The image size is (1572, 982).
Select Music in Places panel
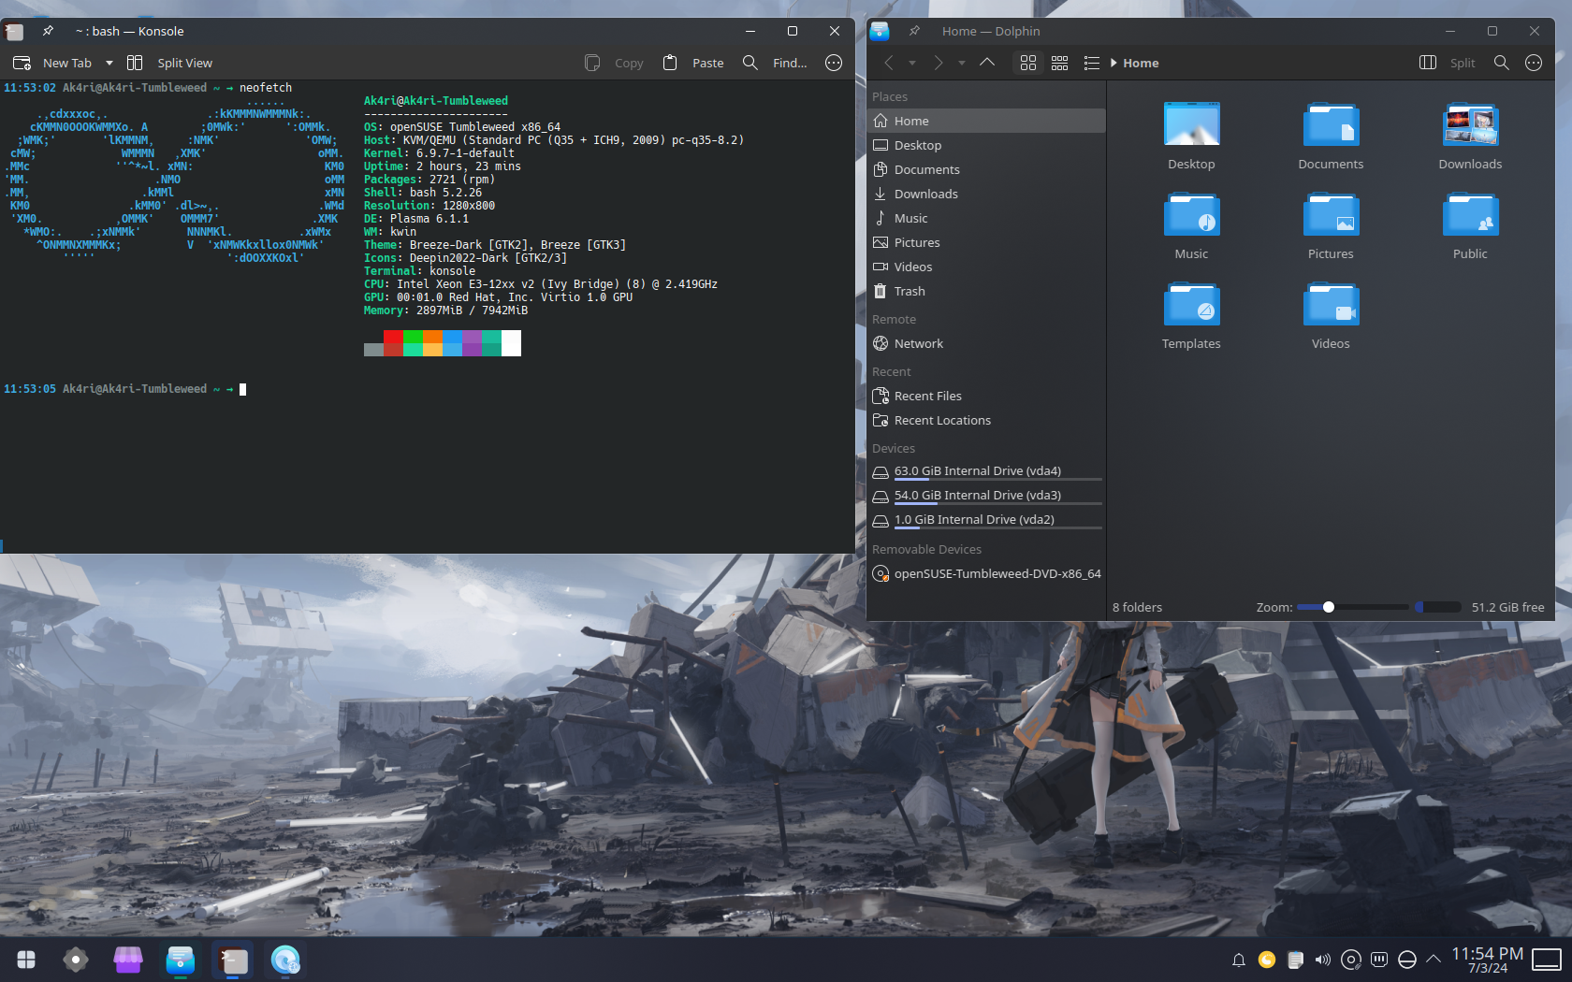(986, 218)
